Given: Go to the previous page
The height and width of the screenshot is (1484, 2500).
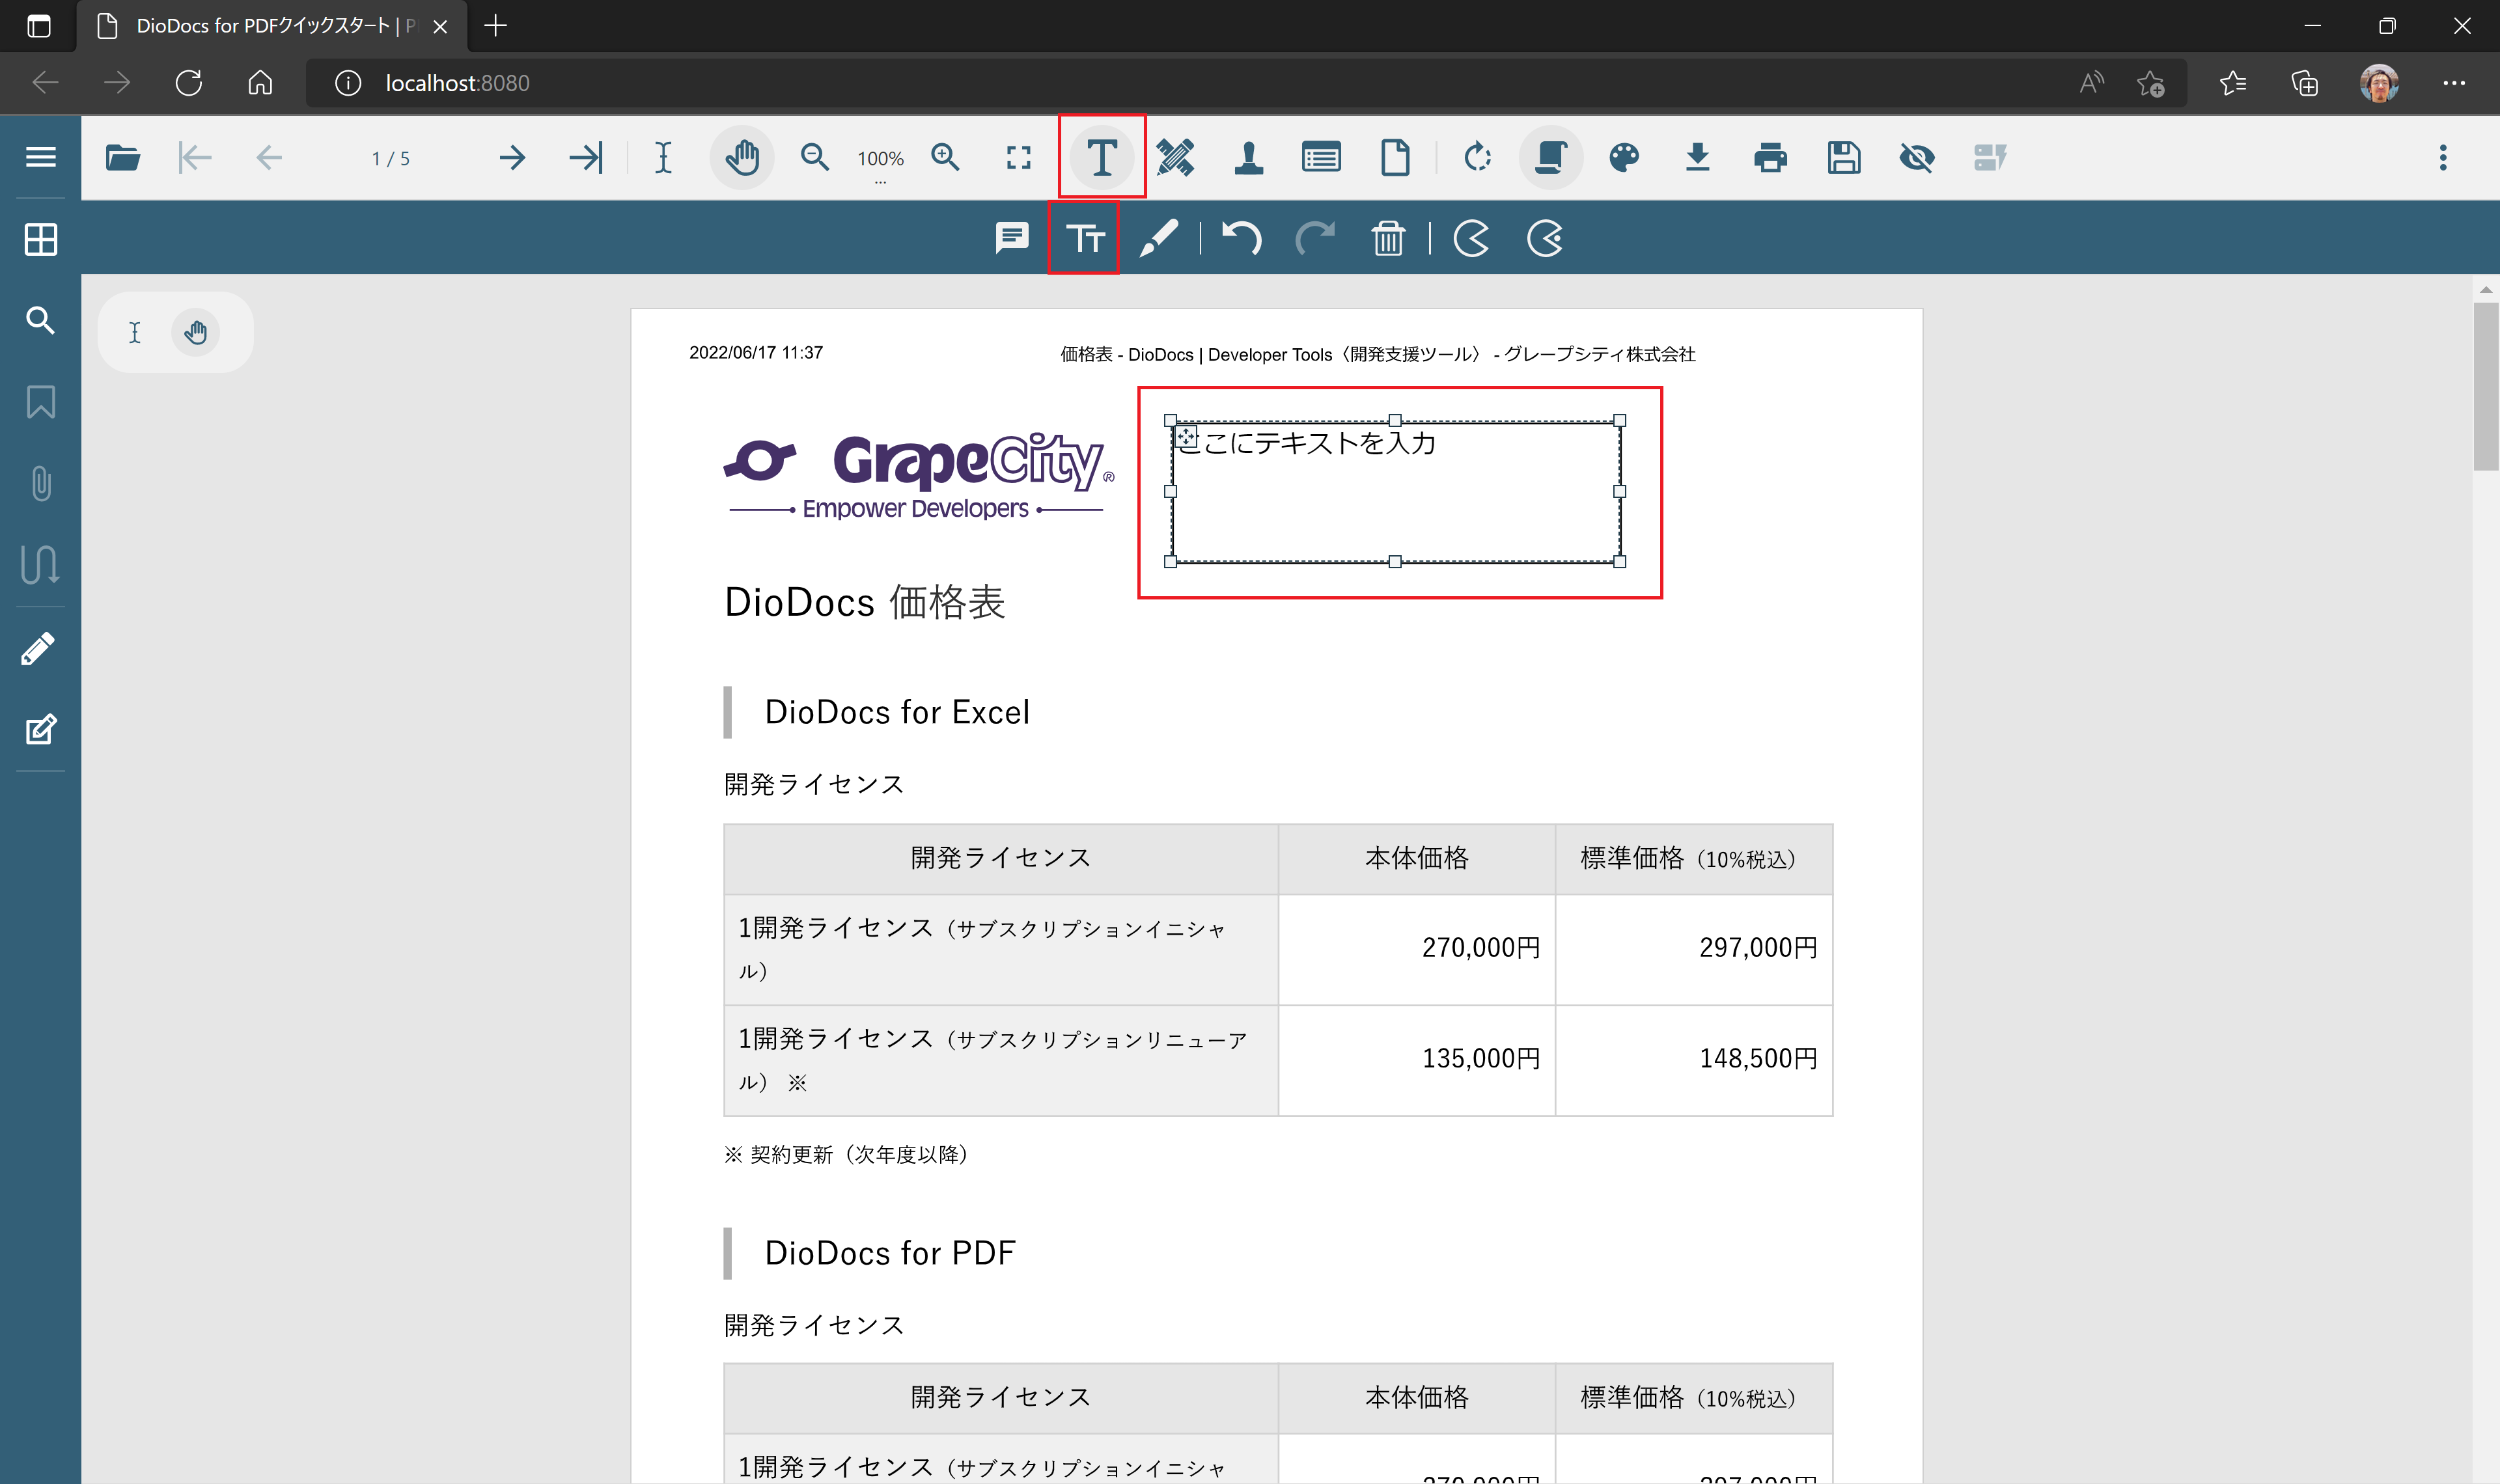Looking at the screenshot, I should click(268, 158).
